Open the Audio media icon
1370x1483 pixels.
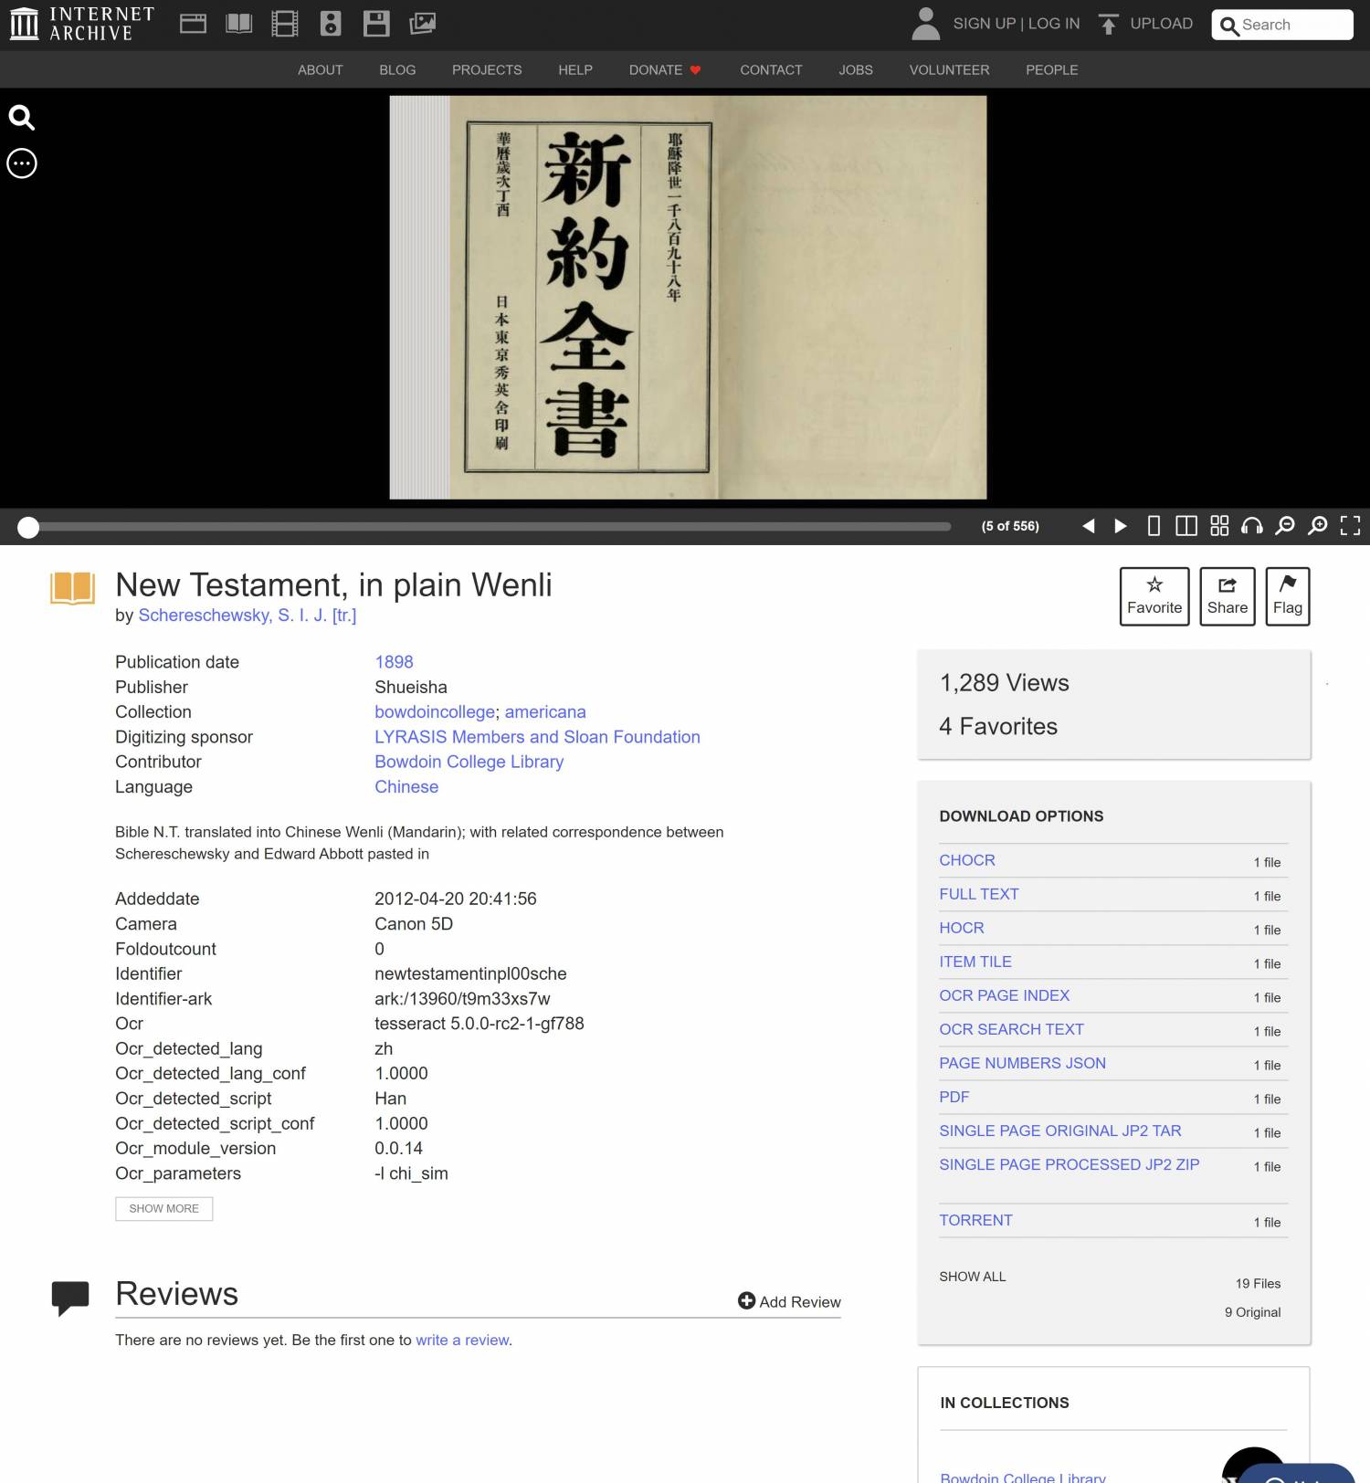pos(331,24)
